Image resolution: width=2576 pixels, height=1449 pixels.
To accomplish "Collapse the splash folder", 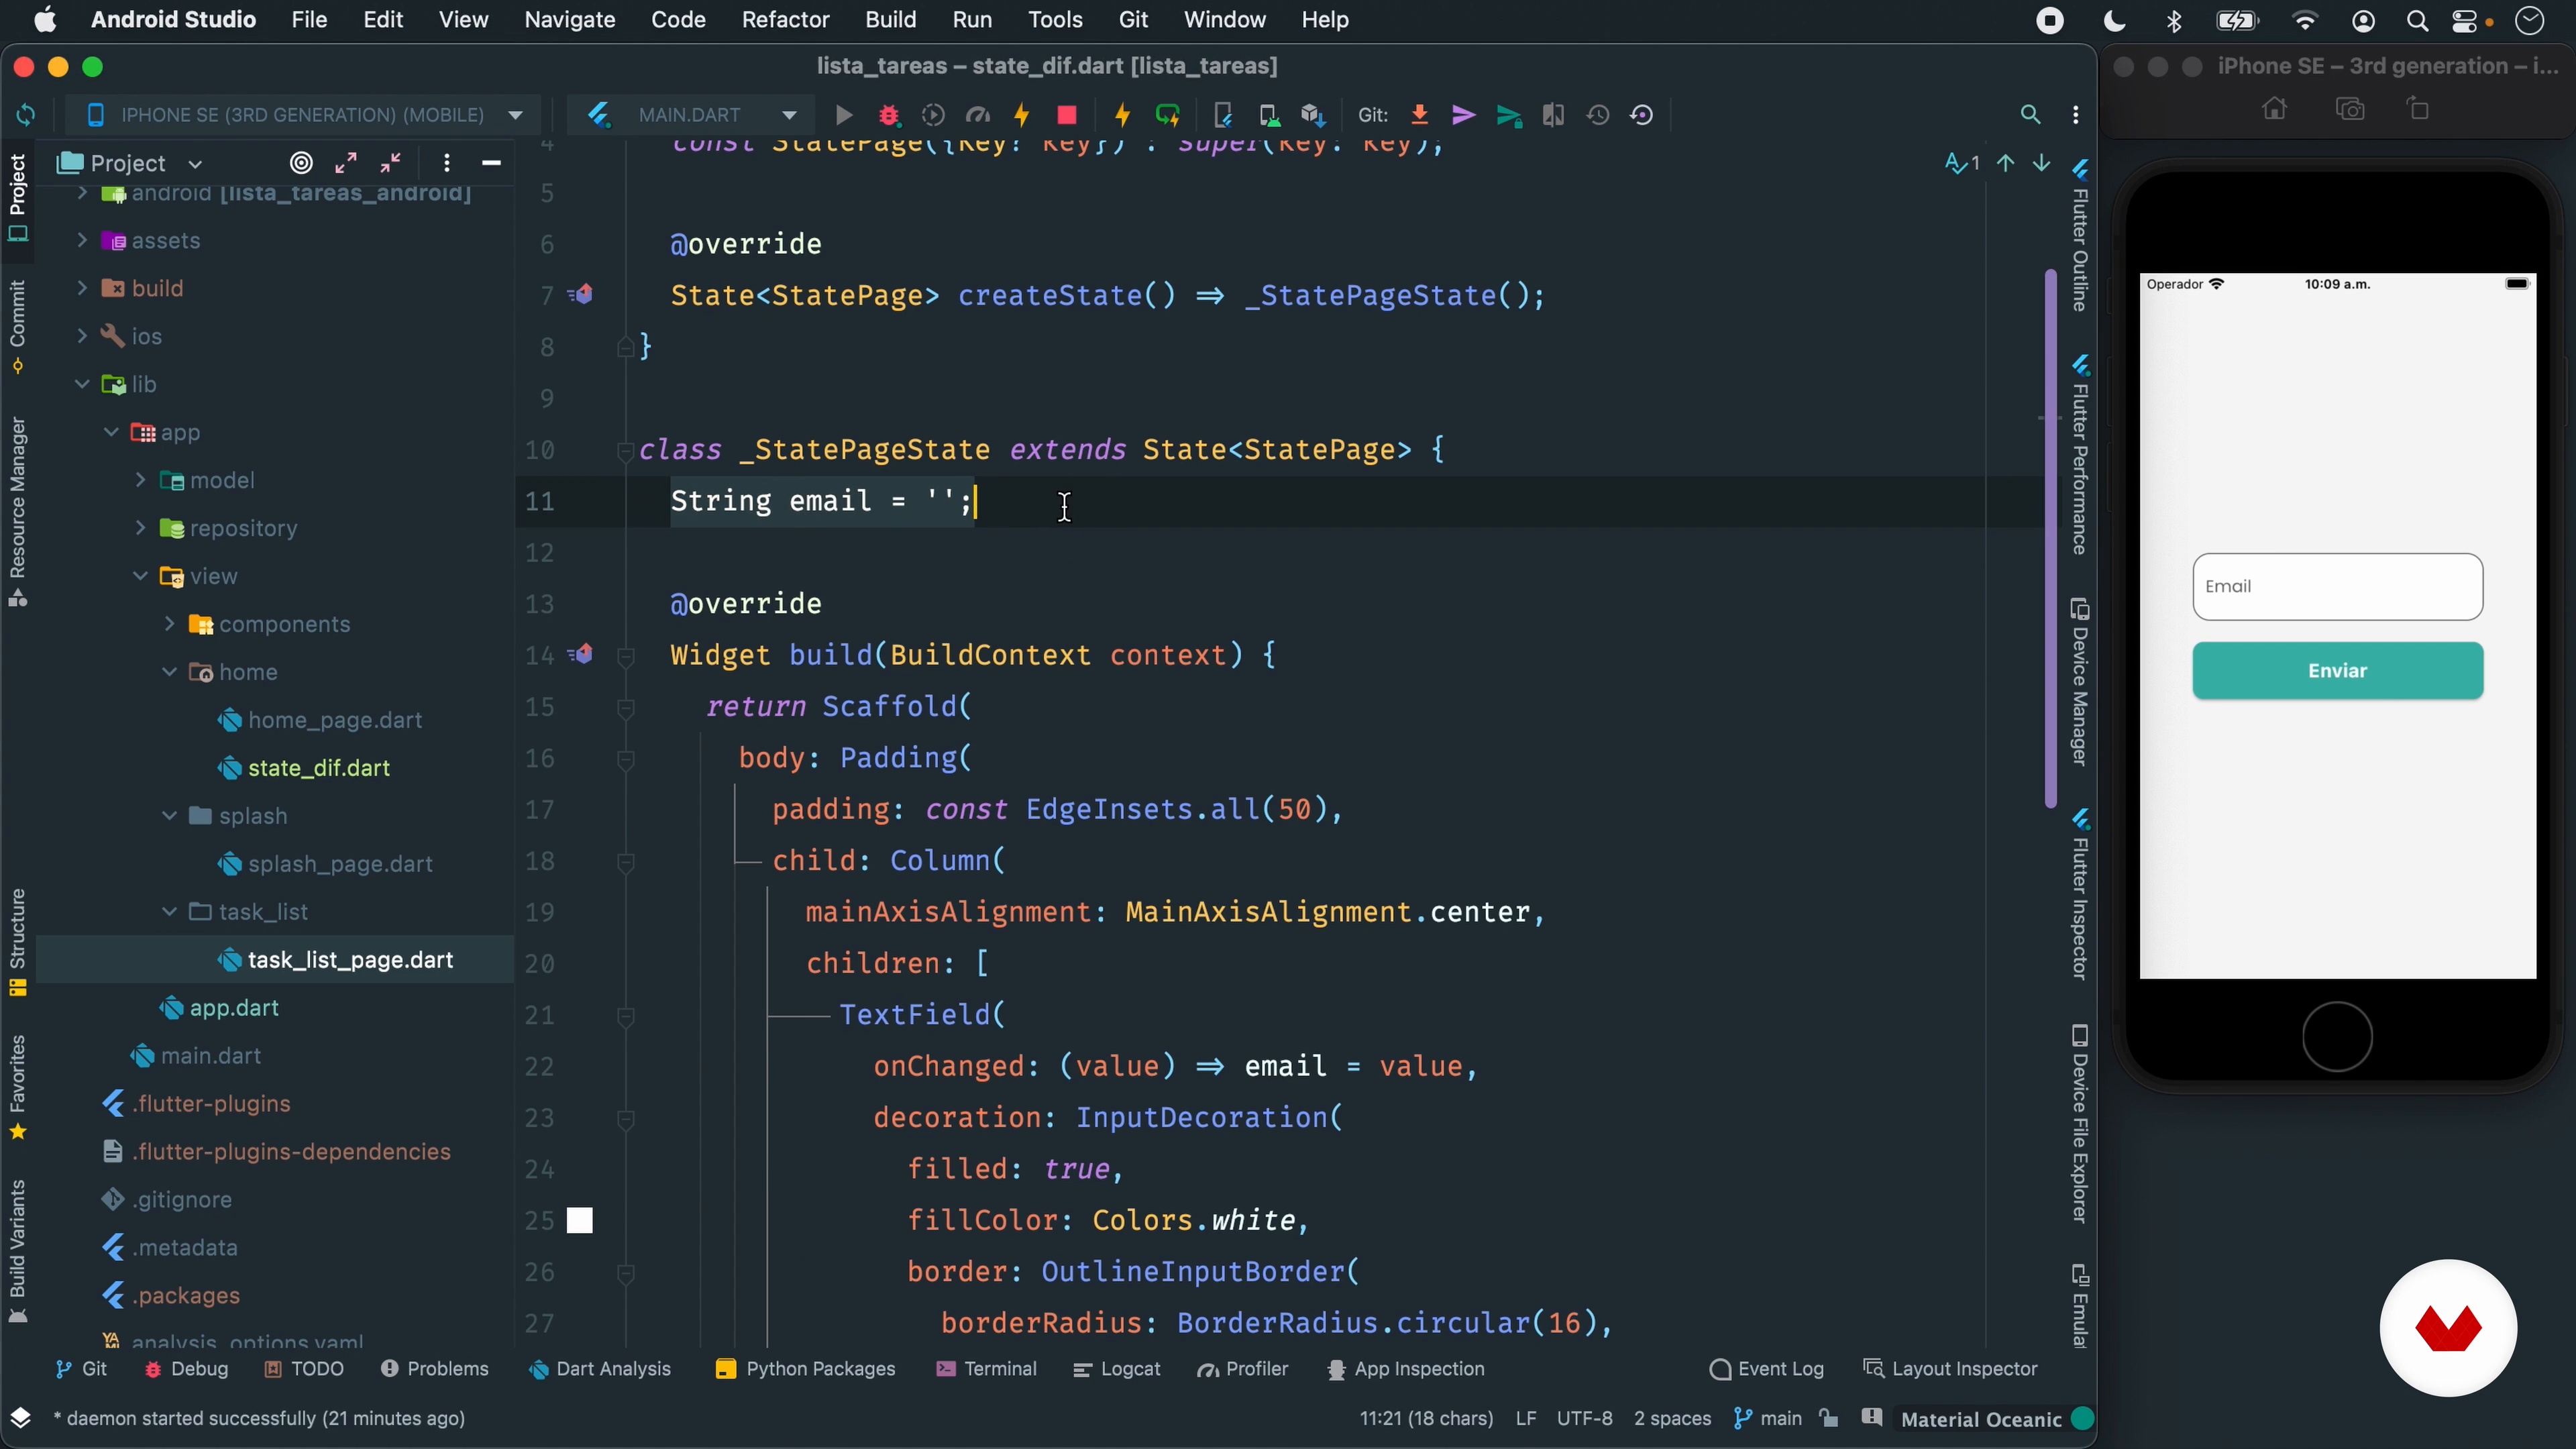I will (x=169, y=816).
